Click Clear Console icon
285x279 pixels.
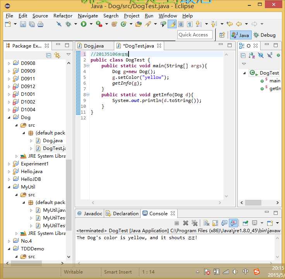[206, 223]
